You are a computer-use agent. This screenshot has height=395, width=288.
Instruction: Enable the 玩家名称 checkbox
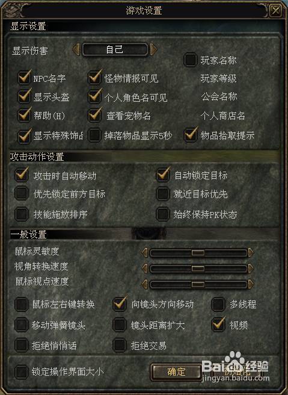coord(191,60)
